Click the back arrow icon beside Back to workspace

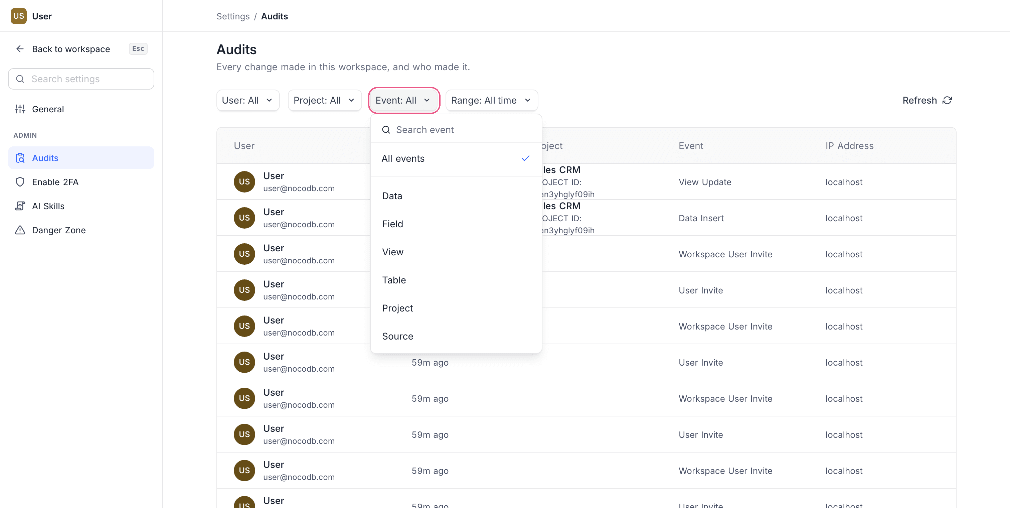click(x=20, y=49)
